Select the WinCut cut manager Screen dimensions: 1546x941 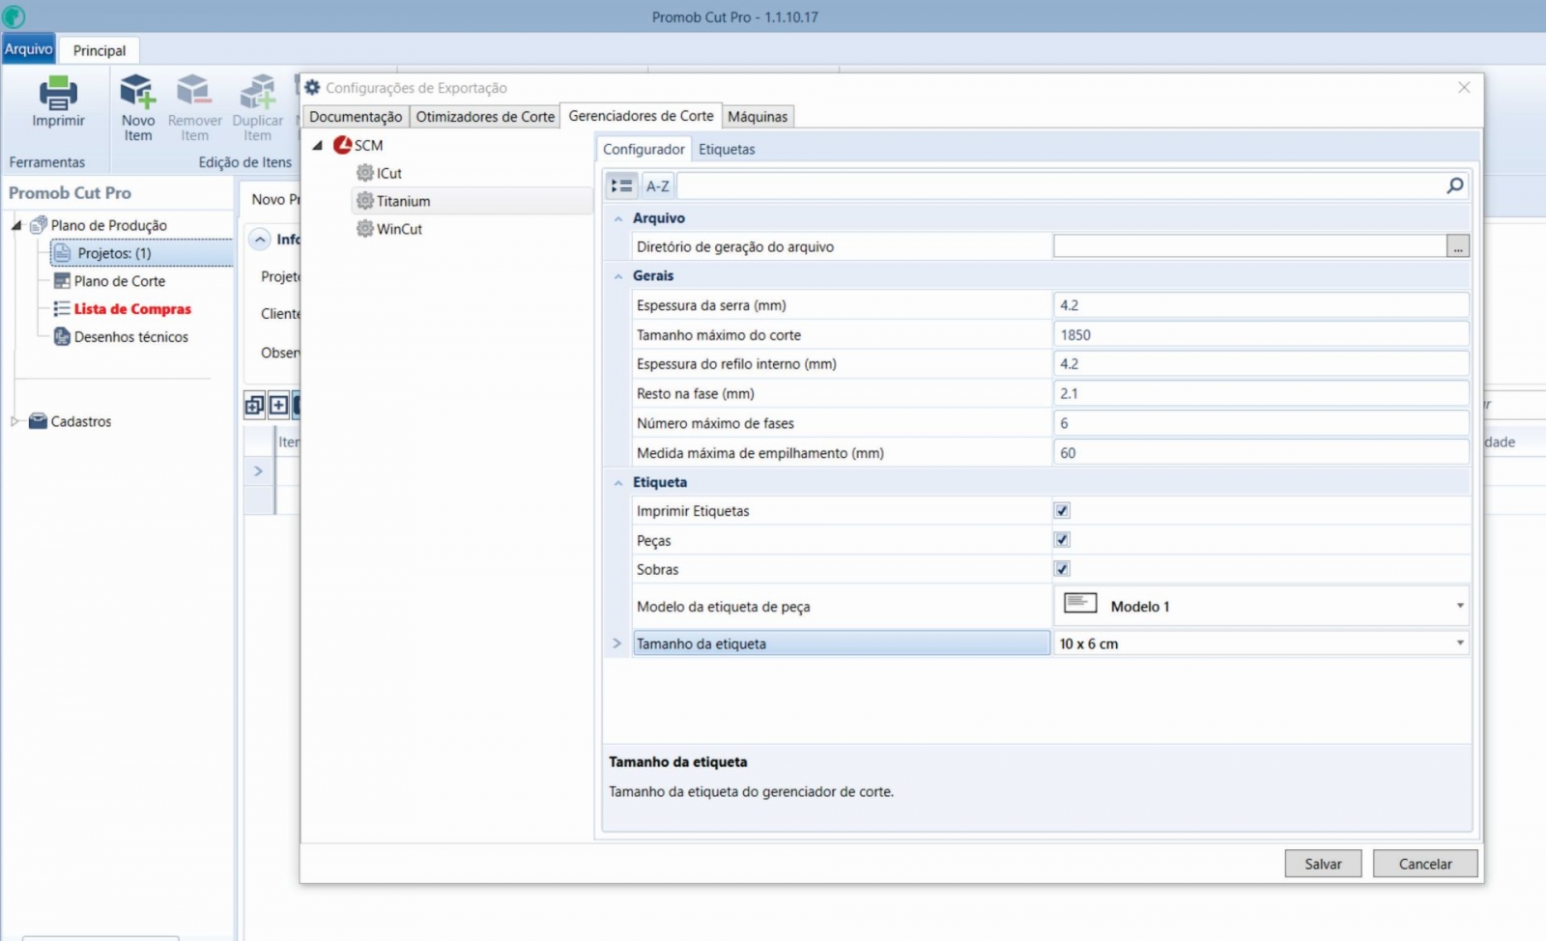click(x=399, y=229)
